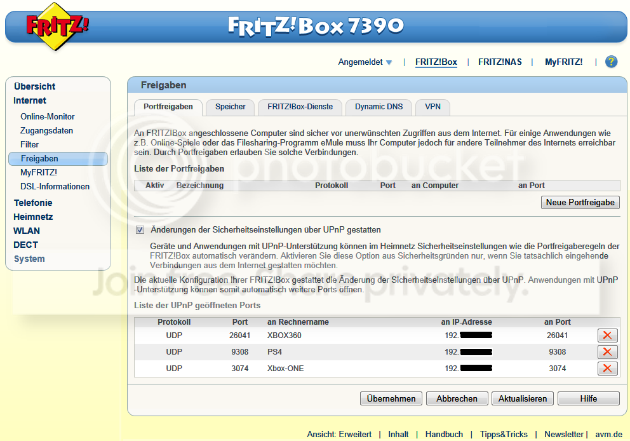This screenshot has height=441, width=630.
Task: Open the FRITZ!Box-Dienste tab
Action: pos(300,107)
